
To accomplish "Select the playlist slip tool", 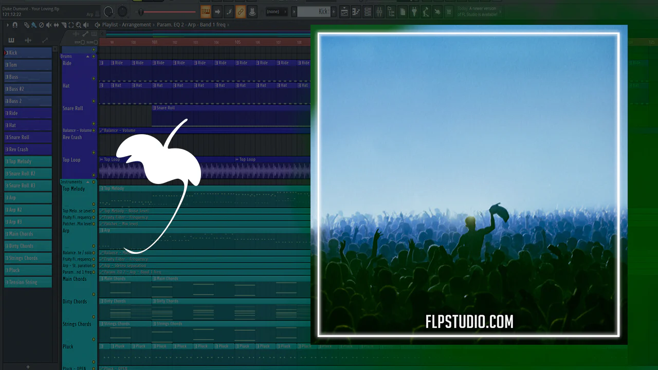I will pyautogui.click(x=56, y=25).
